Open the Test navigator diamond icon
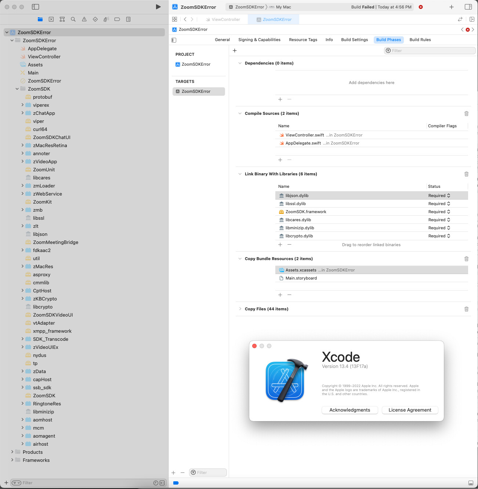 click(x=95, y=19)
